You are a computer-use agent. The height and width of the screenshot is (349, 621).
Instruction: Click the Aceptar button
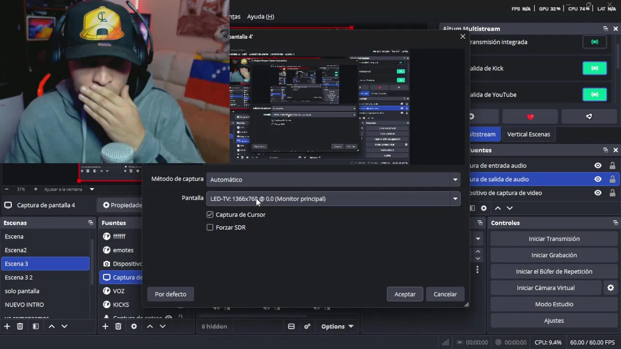tap(405, 294)
